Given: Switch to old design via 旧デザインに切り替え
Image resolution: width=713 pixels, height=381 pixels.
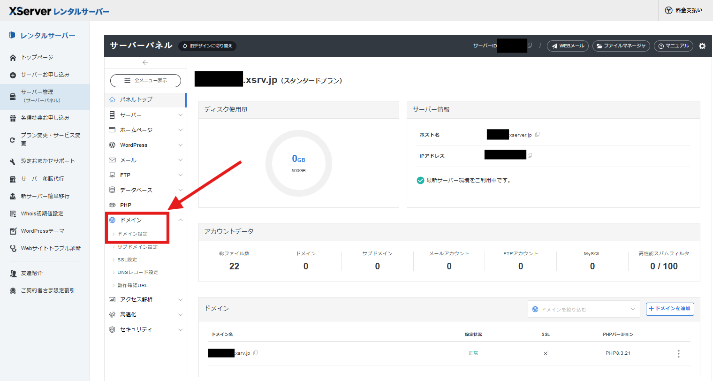Looking at the screenshot, I should (x=207, y=46).
